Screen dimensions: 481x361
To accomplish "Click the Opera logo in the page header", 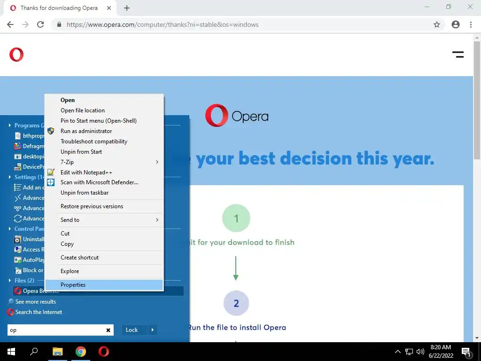I will [x=16, y=55].
